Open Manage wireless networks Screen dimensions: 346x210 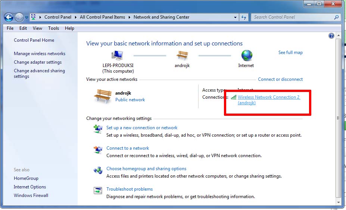click(40, 54)
